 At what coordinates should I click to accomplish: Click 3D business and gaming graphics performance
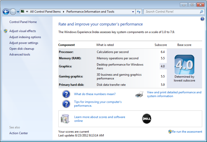(119, 76)
